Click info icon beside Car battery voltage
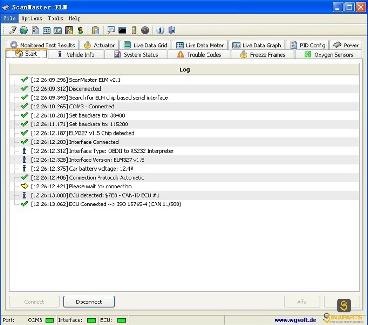The height and width of the screenshot is (325, 368). coord(24,169)
